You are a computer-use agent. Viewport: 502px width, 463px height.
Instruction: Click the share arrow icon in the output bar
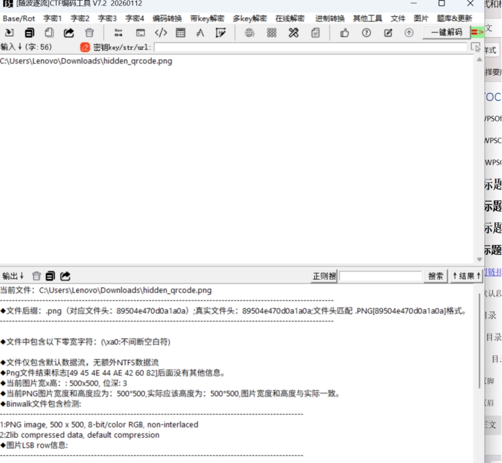(x=65, y=276)
